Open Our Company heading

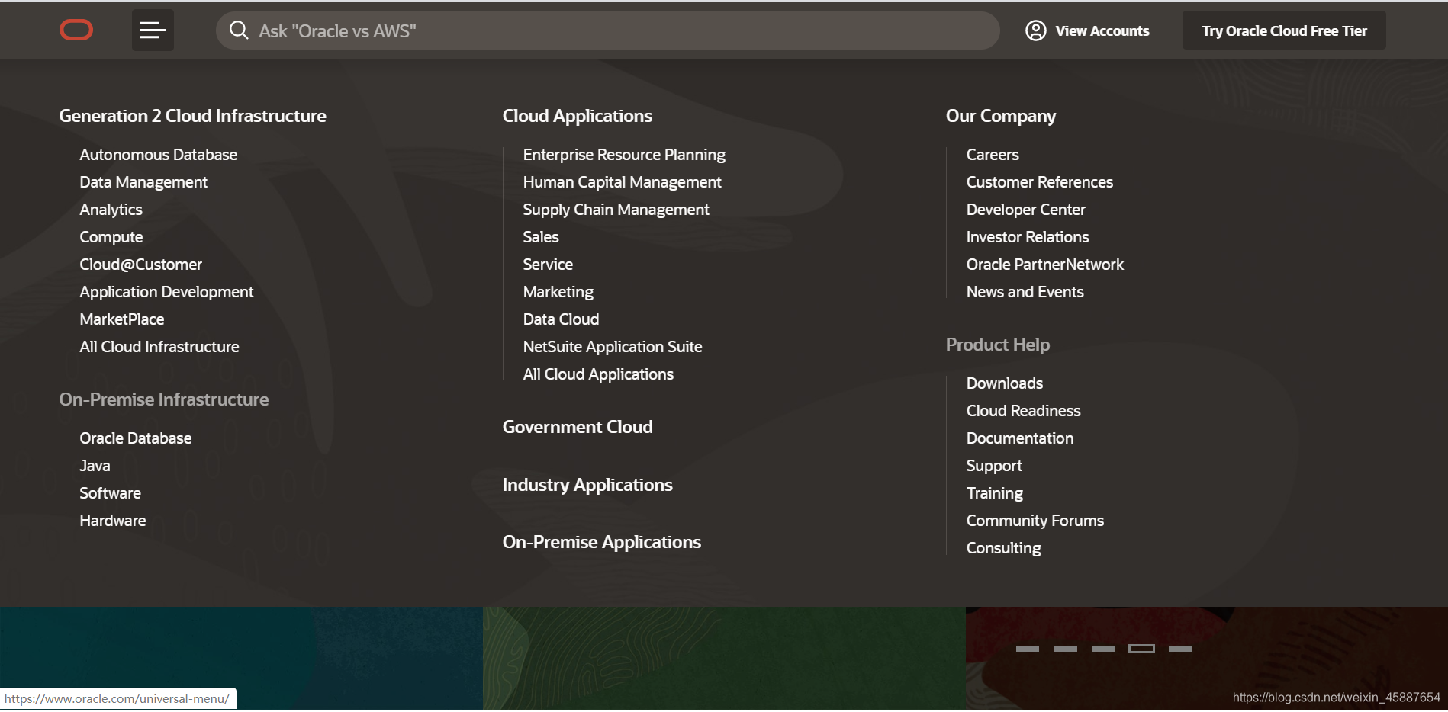click(1001, 116)
